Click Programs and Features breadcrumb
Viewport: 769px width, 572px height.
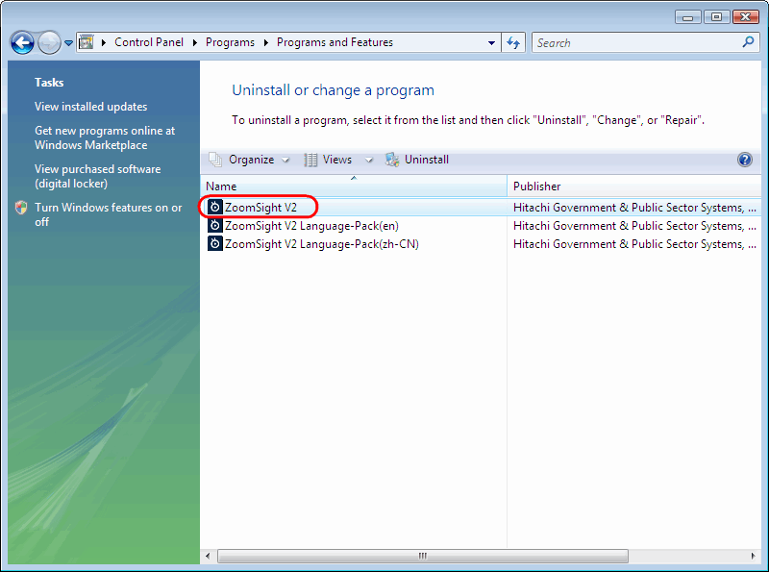pos(335,42)
